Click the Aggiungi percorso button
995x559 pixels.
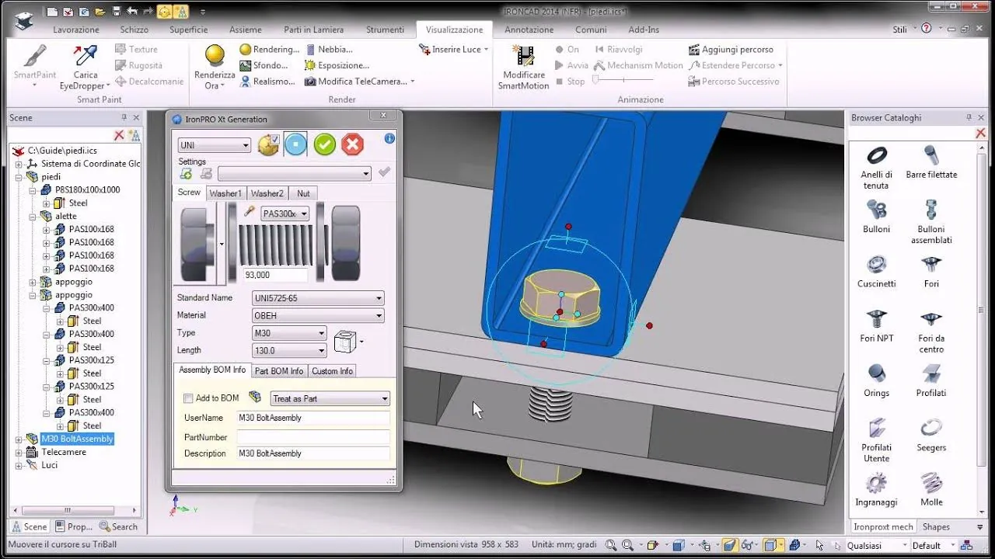[x=731, y=50]
